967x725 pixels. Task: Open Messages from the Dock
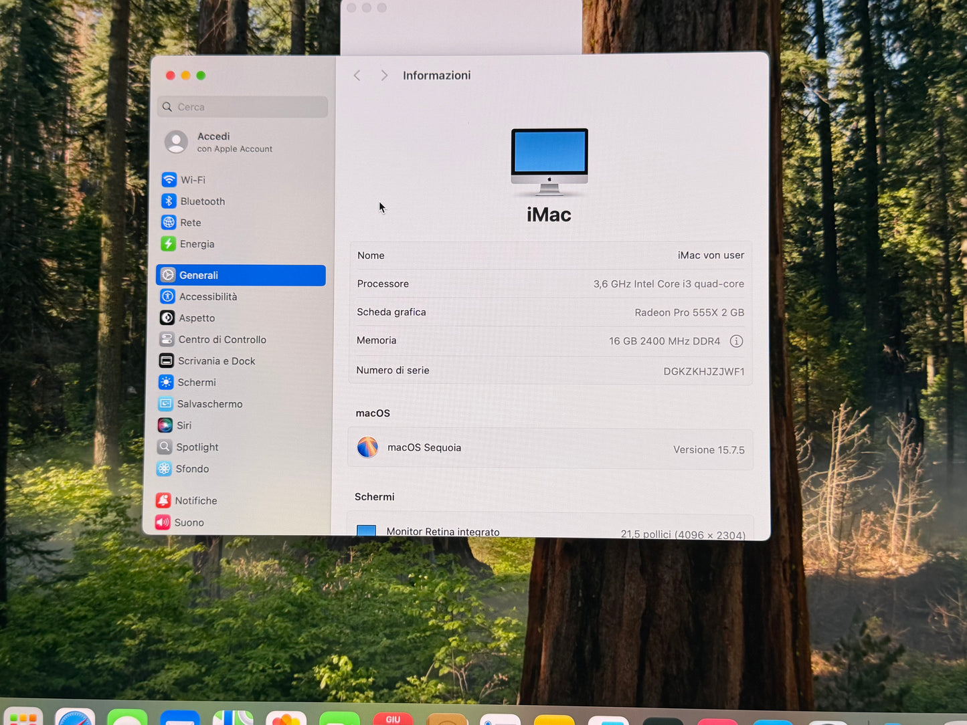127,717
